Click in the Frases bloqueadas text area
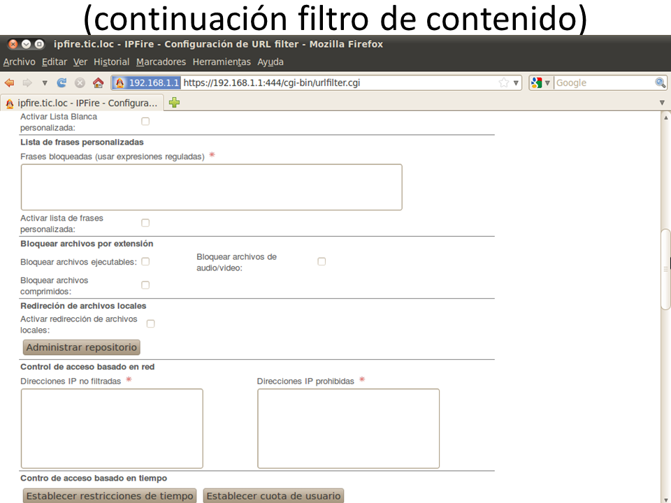 [x=211, y=187]
